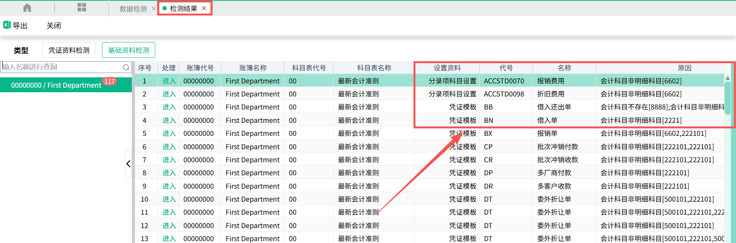Close the 数据检测 tab

click(153, 8)
